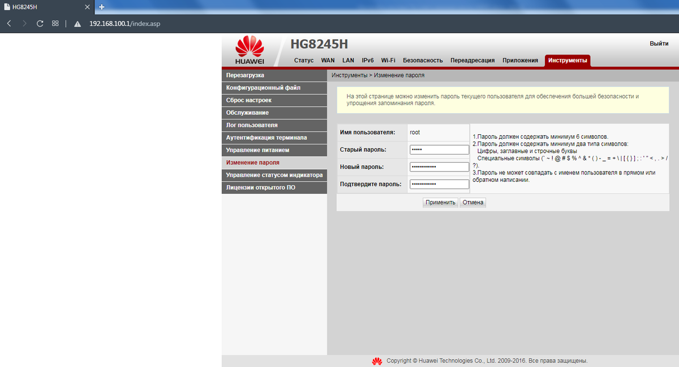
Task: Open Сброс настроек in the sidebar
Action: [x=274, y=100]
